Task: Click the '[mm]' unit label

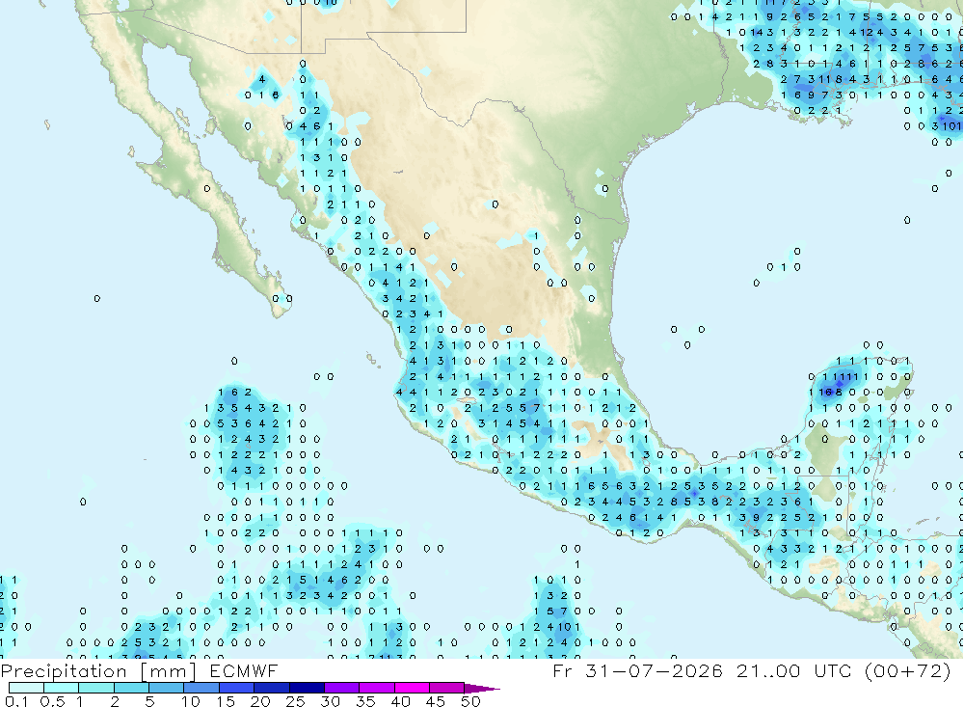Action: (169, 671)
